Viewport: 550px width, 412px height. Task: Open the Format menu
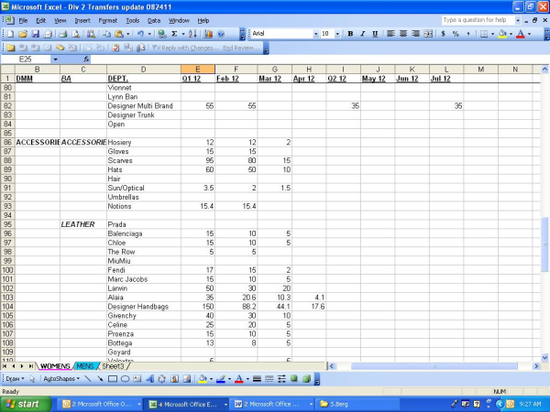click(x=107, y=19)
